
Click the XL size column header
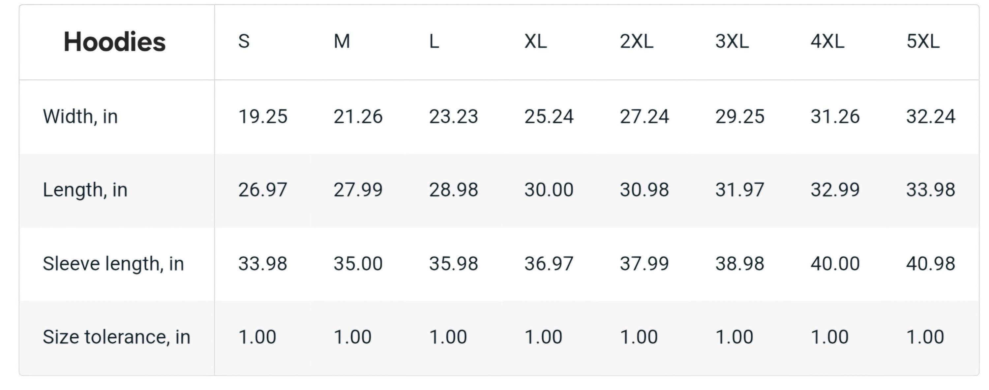tap(536, 41)
